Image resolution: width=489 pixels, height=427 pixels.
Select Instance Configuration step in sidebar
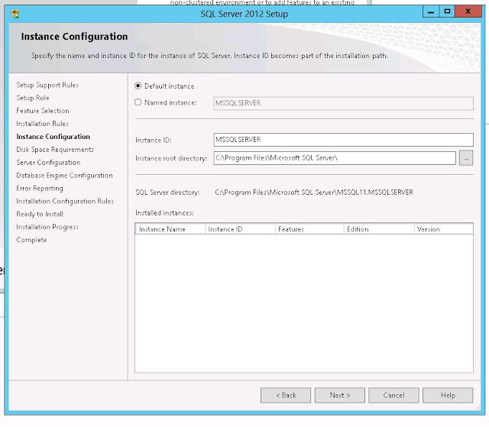[53, 137]
